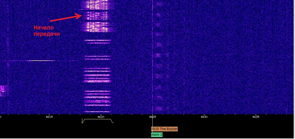Click the yellow passband filter outline
The width and height of the screenshot is (295, 139).
(98, 121)
